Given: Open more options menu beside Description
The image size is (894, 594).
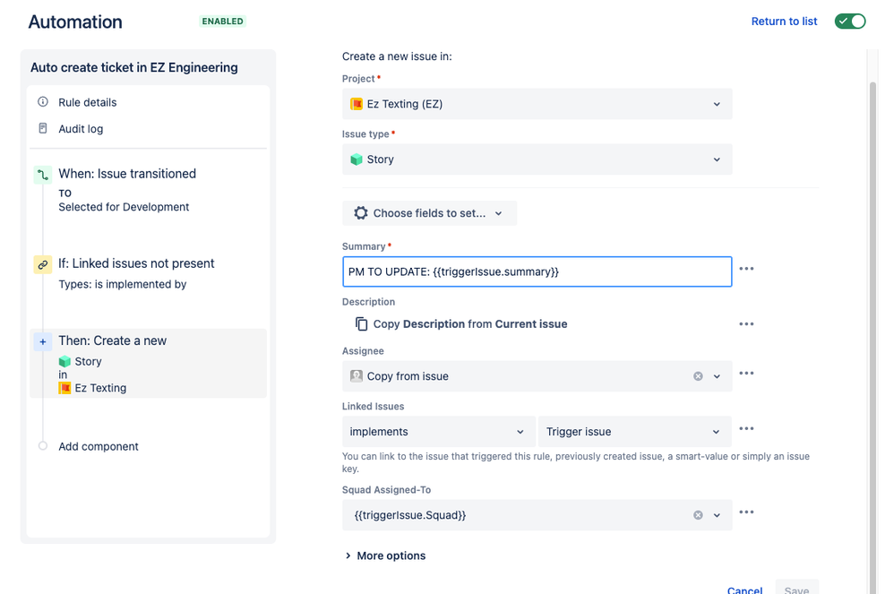Looking at the screenshot, I should [x=746, y=323].
